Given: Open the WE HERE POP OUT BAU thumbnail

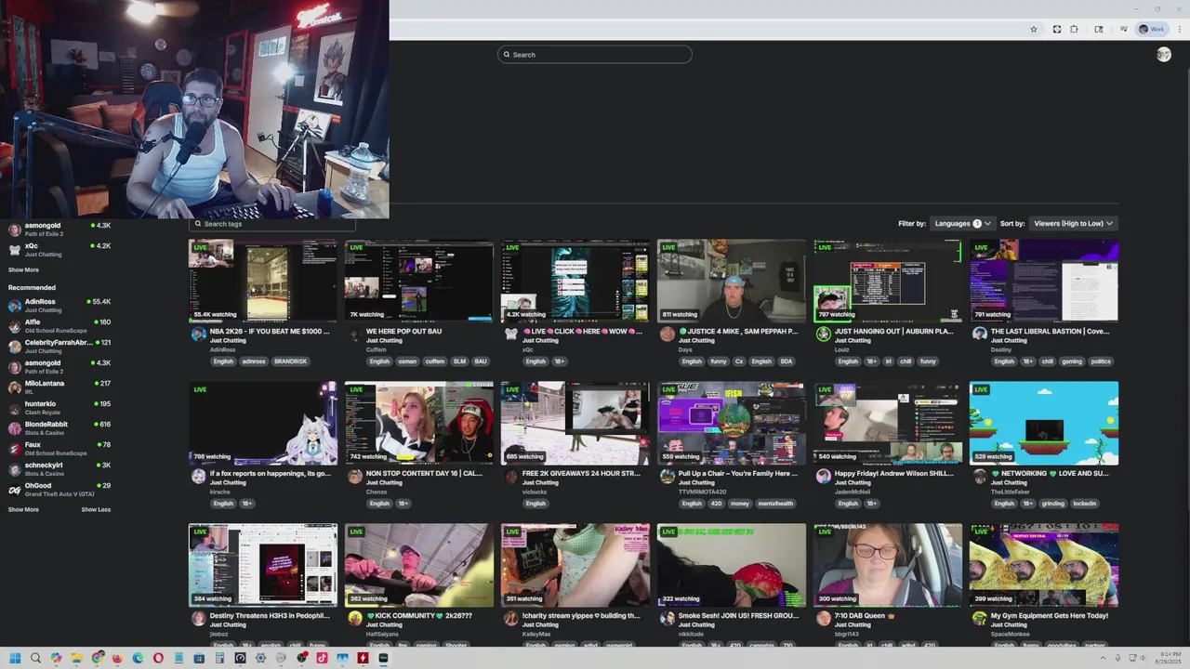Looking at the screenshot, I should [419, 281].
